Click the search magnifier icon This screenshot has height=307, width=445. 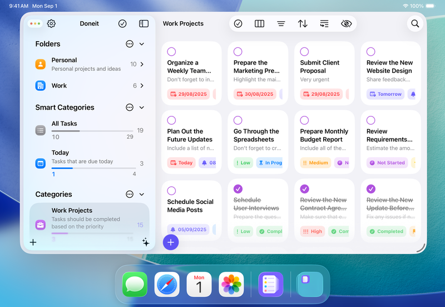coord(414,23)
